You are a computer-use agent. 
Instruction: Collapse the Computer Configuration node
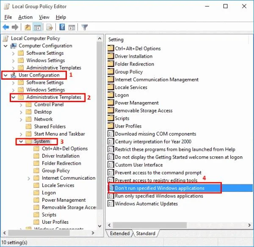[6, 46]
